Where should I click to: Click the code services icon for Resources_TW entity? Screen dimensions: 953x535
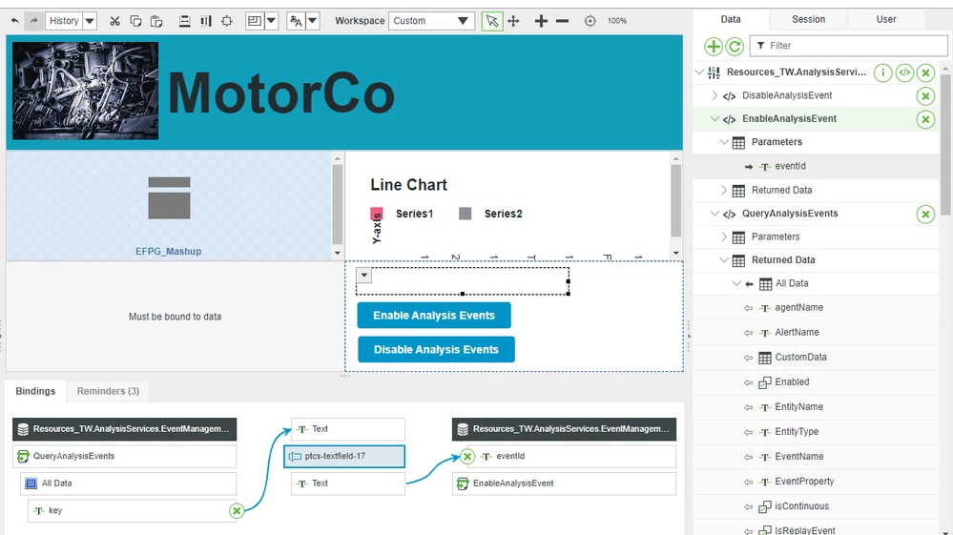[x=904, y=72]
